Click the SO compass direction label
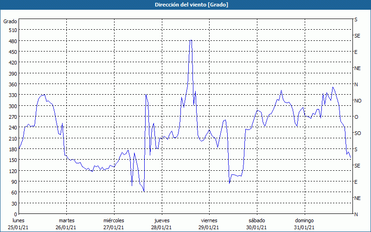The width and height of the screenshot is (371, 232). (358, 133)
